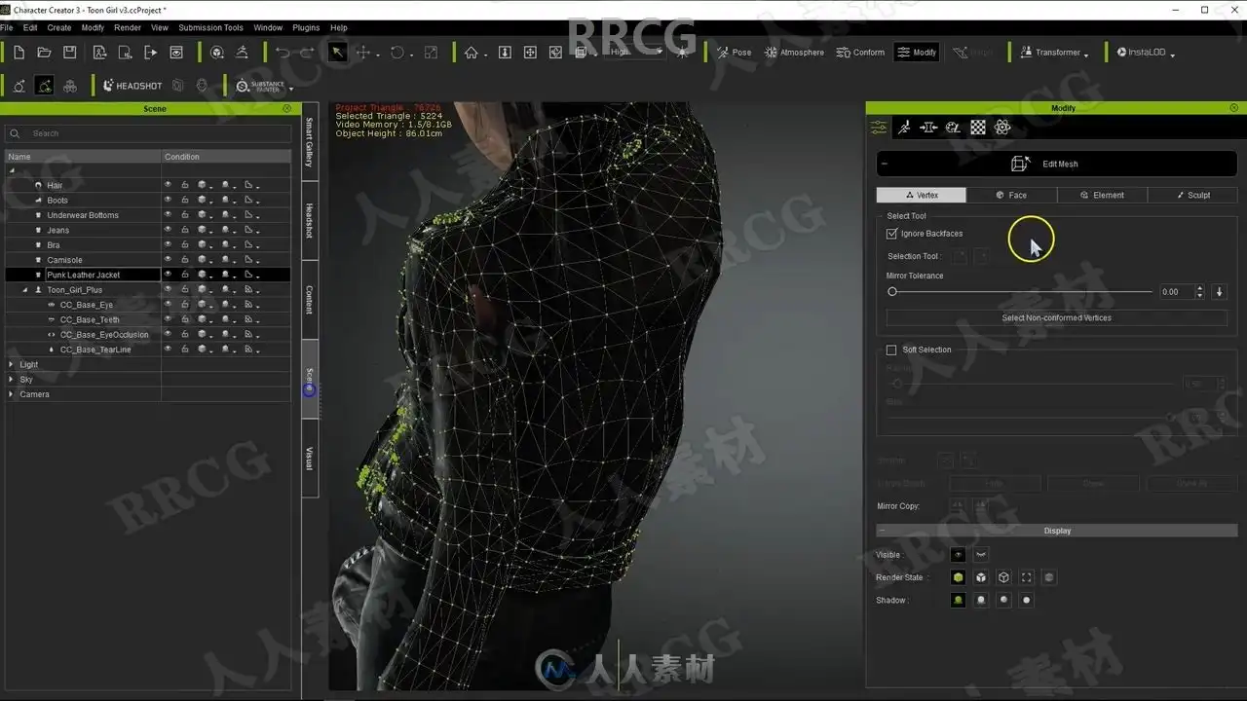
Task: Click the green Shadow mode icon
Action: click(959, 601)
